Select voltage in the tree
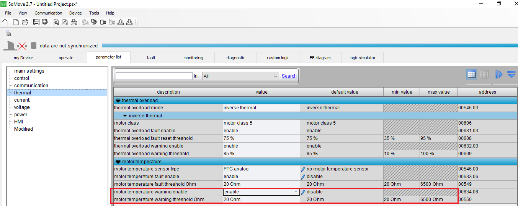Image resolution: width=518 pixels, height=206 pixels. (x=22, y=107)
